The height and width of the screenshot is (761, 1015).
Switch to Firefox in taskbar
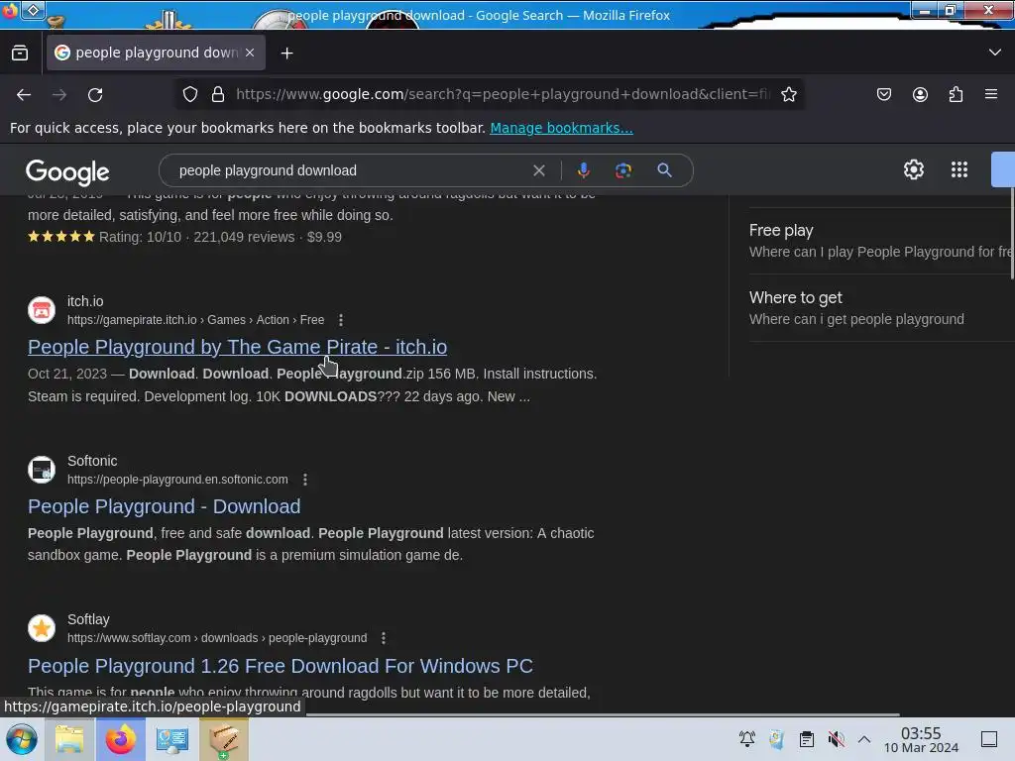tap(120, 739)
